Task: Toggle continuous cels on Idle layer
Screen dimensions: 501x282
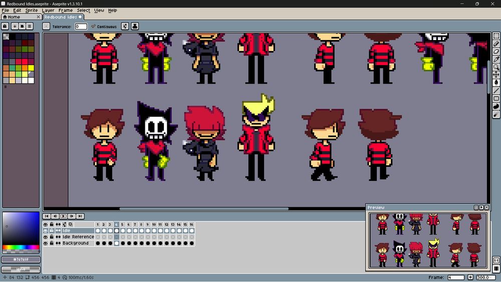Action: [x=58, y=230]
